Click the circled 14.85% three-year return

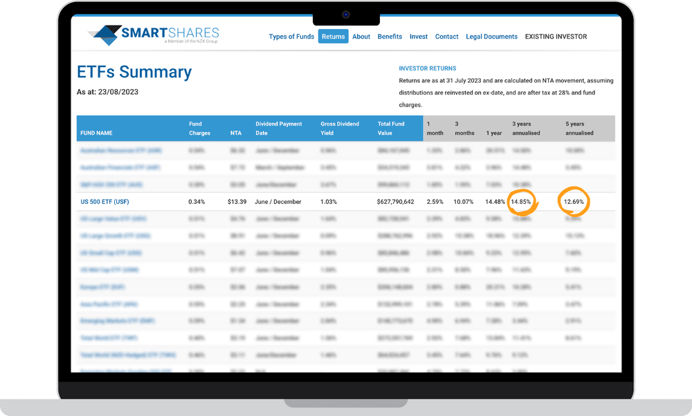pos(522,201)
